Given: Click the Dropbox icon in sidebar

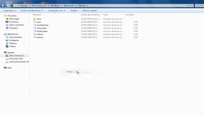Looking at the screenshot, I should (x=7, y=28).
